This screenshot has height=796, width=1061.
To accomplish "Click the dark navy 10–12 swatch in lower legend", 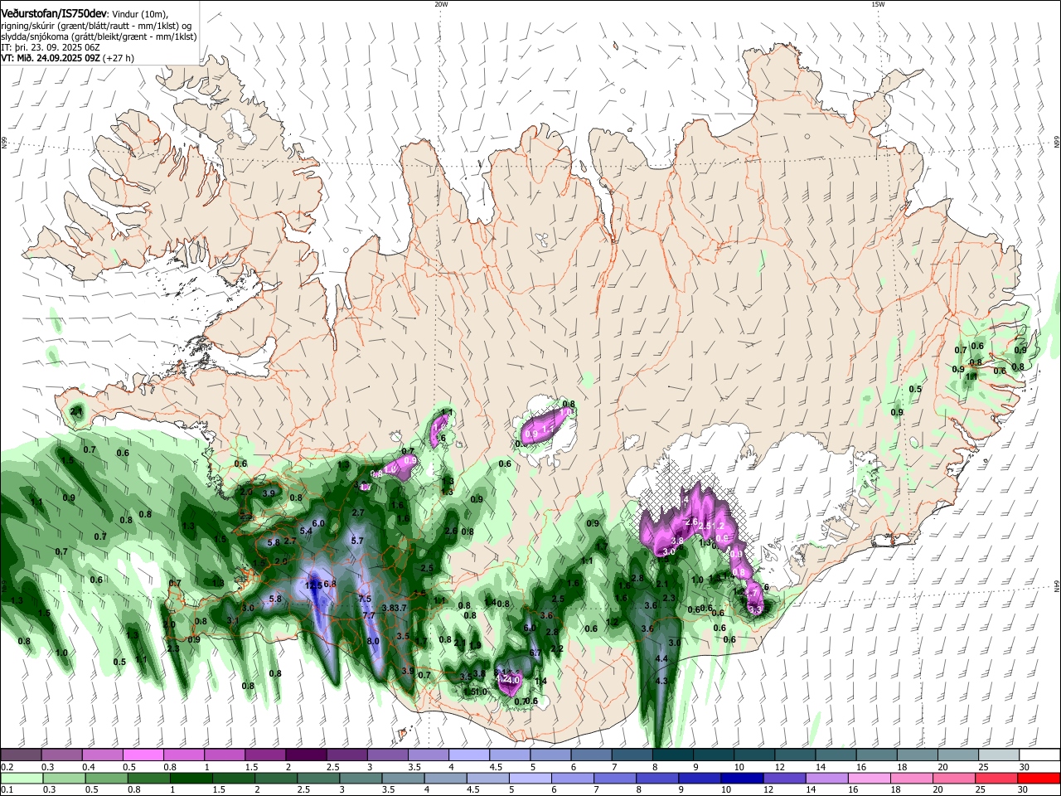I will (741, 778).
